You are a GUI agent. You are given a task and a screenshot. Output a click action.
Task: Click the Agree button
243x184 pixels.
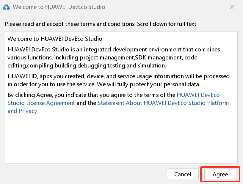coord(220,174)
